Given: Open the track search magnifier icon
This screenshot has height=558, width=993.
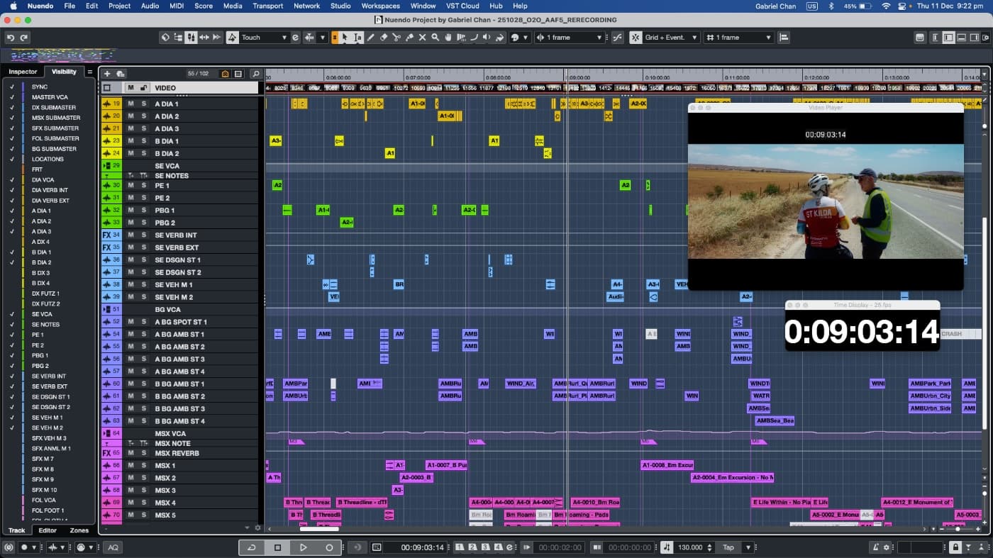Looking at the screenshot, I should (x=256, y=74).
